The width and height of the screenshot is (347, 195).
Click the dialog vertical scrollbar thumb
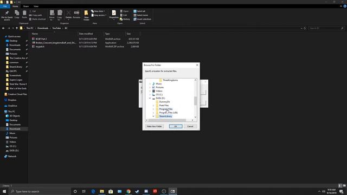point(195,101)
